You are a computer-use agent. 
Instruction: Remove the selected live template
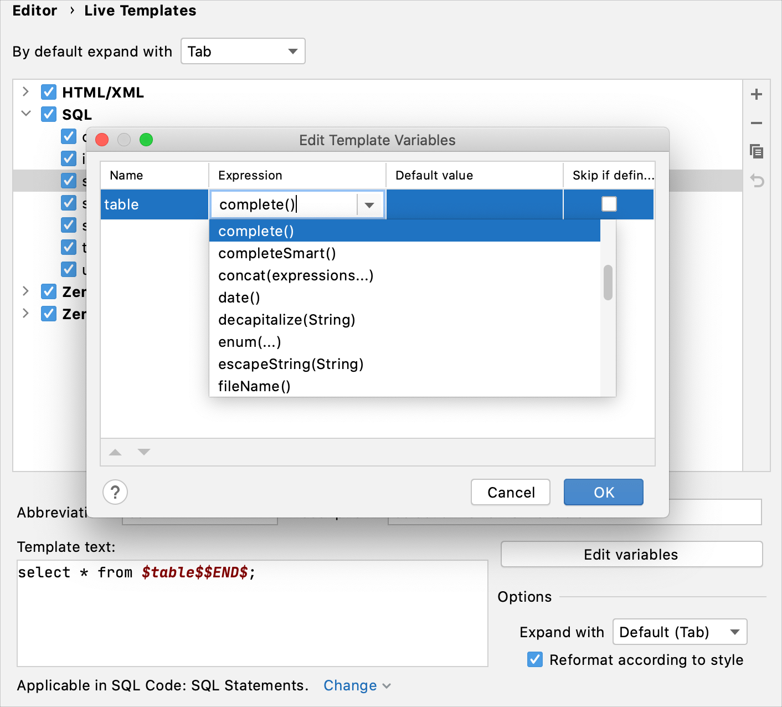pyautogui.click(x=757, y=123)
